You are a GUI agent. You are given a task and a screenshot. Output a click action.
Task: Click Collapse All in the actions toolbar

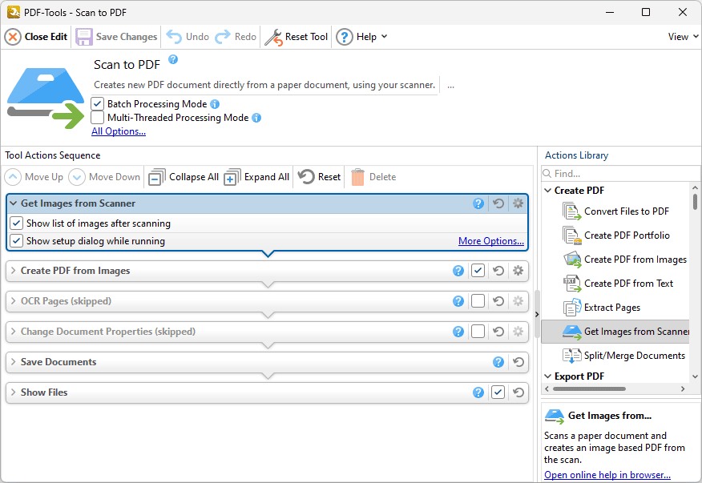click(183, 177)
